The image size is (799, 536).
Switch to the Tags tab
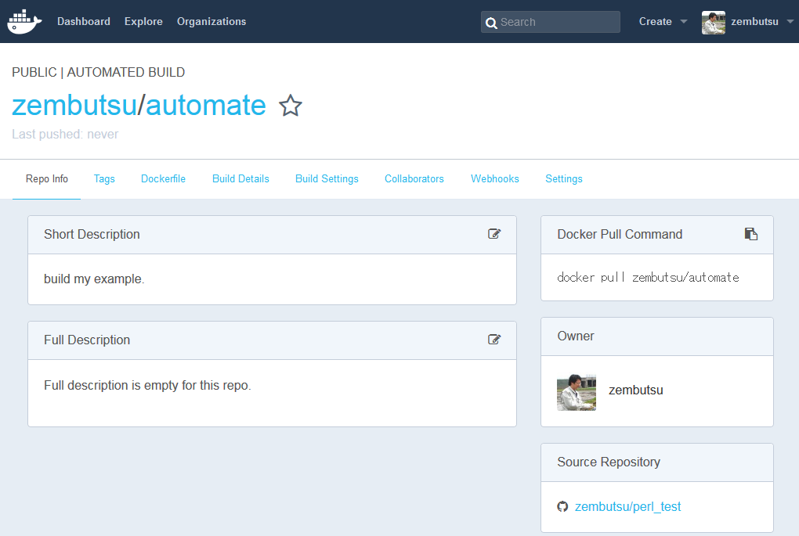104,178
